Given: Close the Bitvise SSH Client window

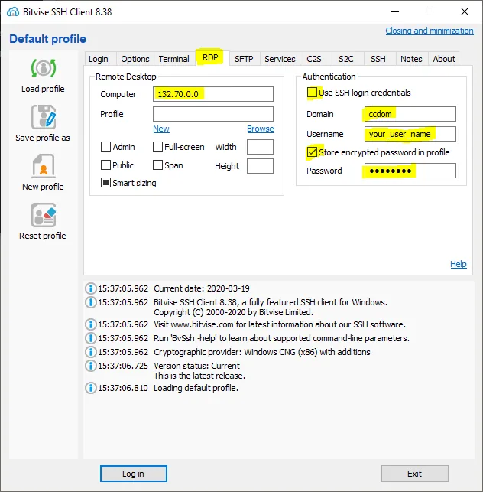Looking at the screenshot, I should [x=465, y=12].
